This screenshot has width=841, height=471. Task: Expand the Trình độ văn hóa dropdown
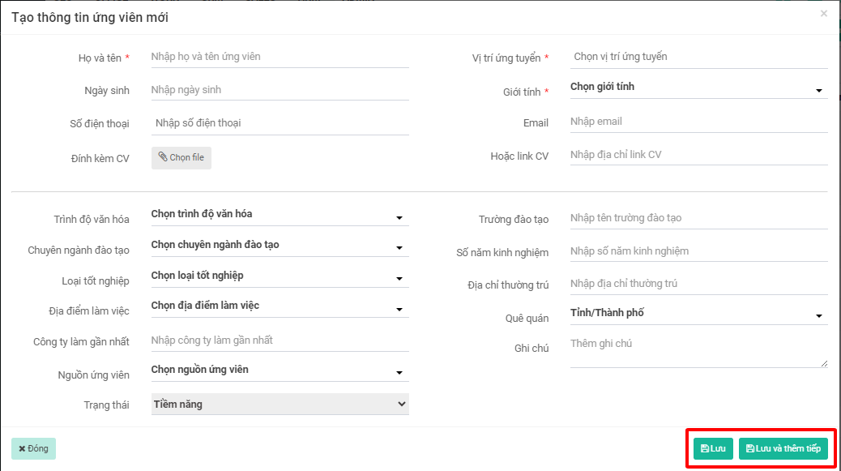(x=280, y=215)
